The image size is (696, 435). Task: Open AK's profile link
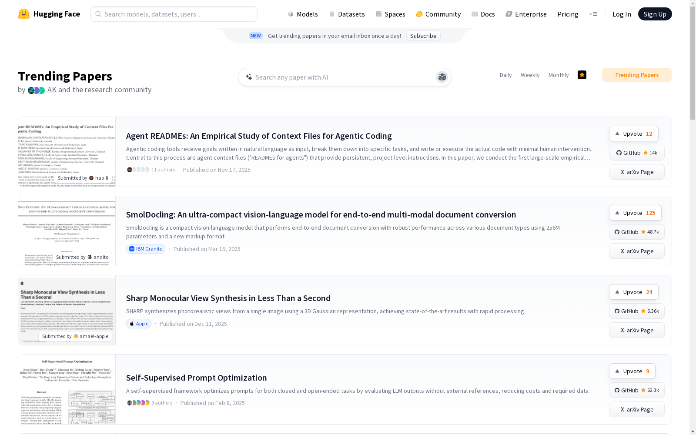click(x=52, y=90)
